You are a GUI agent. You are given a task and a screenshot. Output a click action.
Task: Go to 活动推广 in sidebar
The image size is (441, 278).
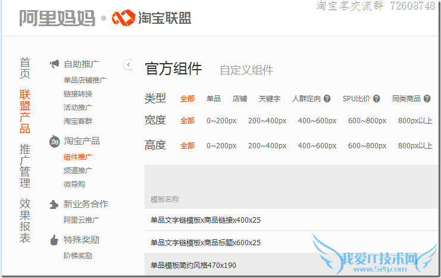(x=78, y=108)
